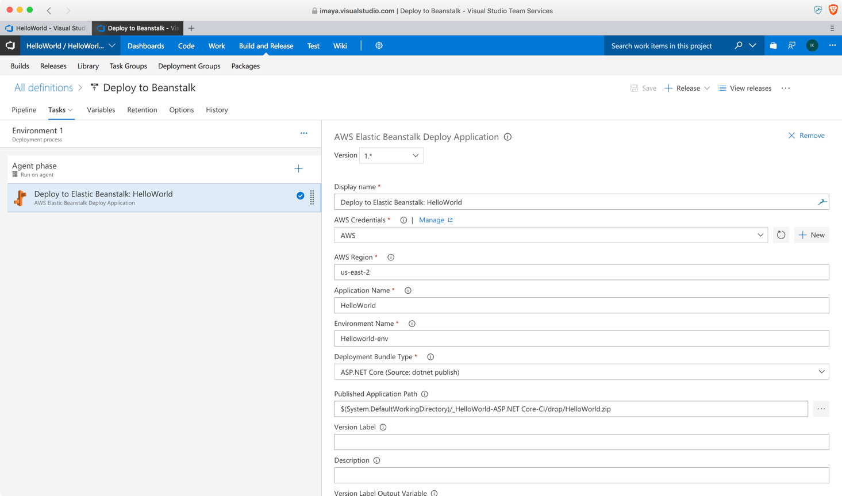Open the Code menu
The image size is (842, 496).
tap(186, 46)
